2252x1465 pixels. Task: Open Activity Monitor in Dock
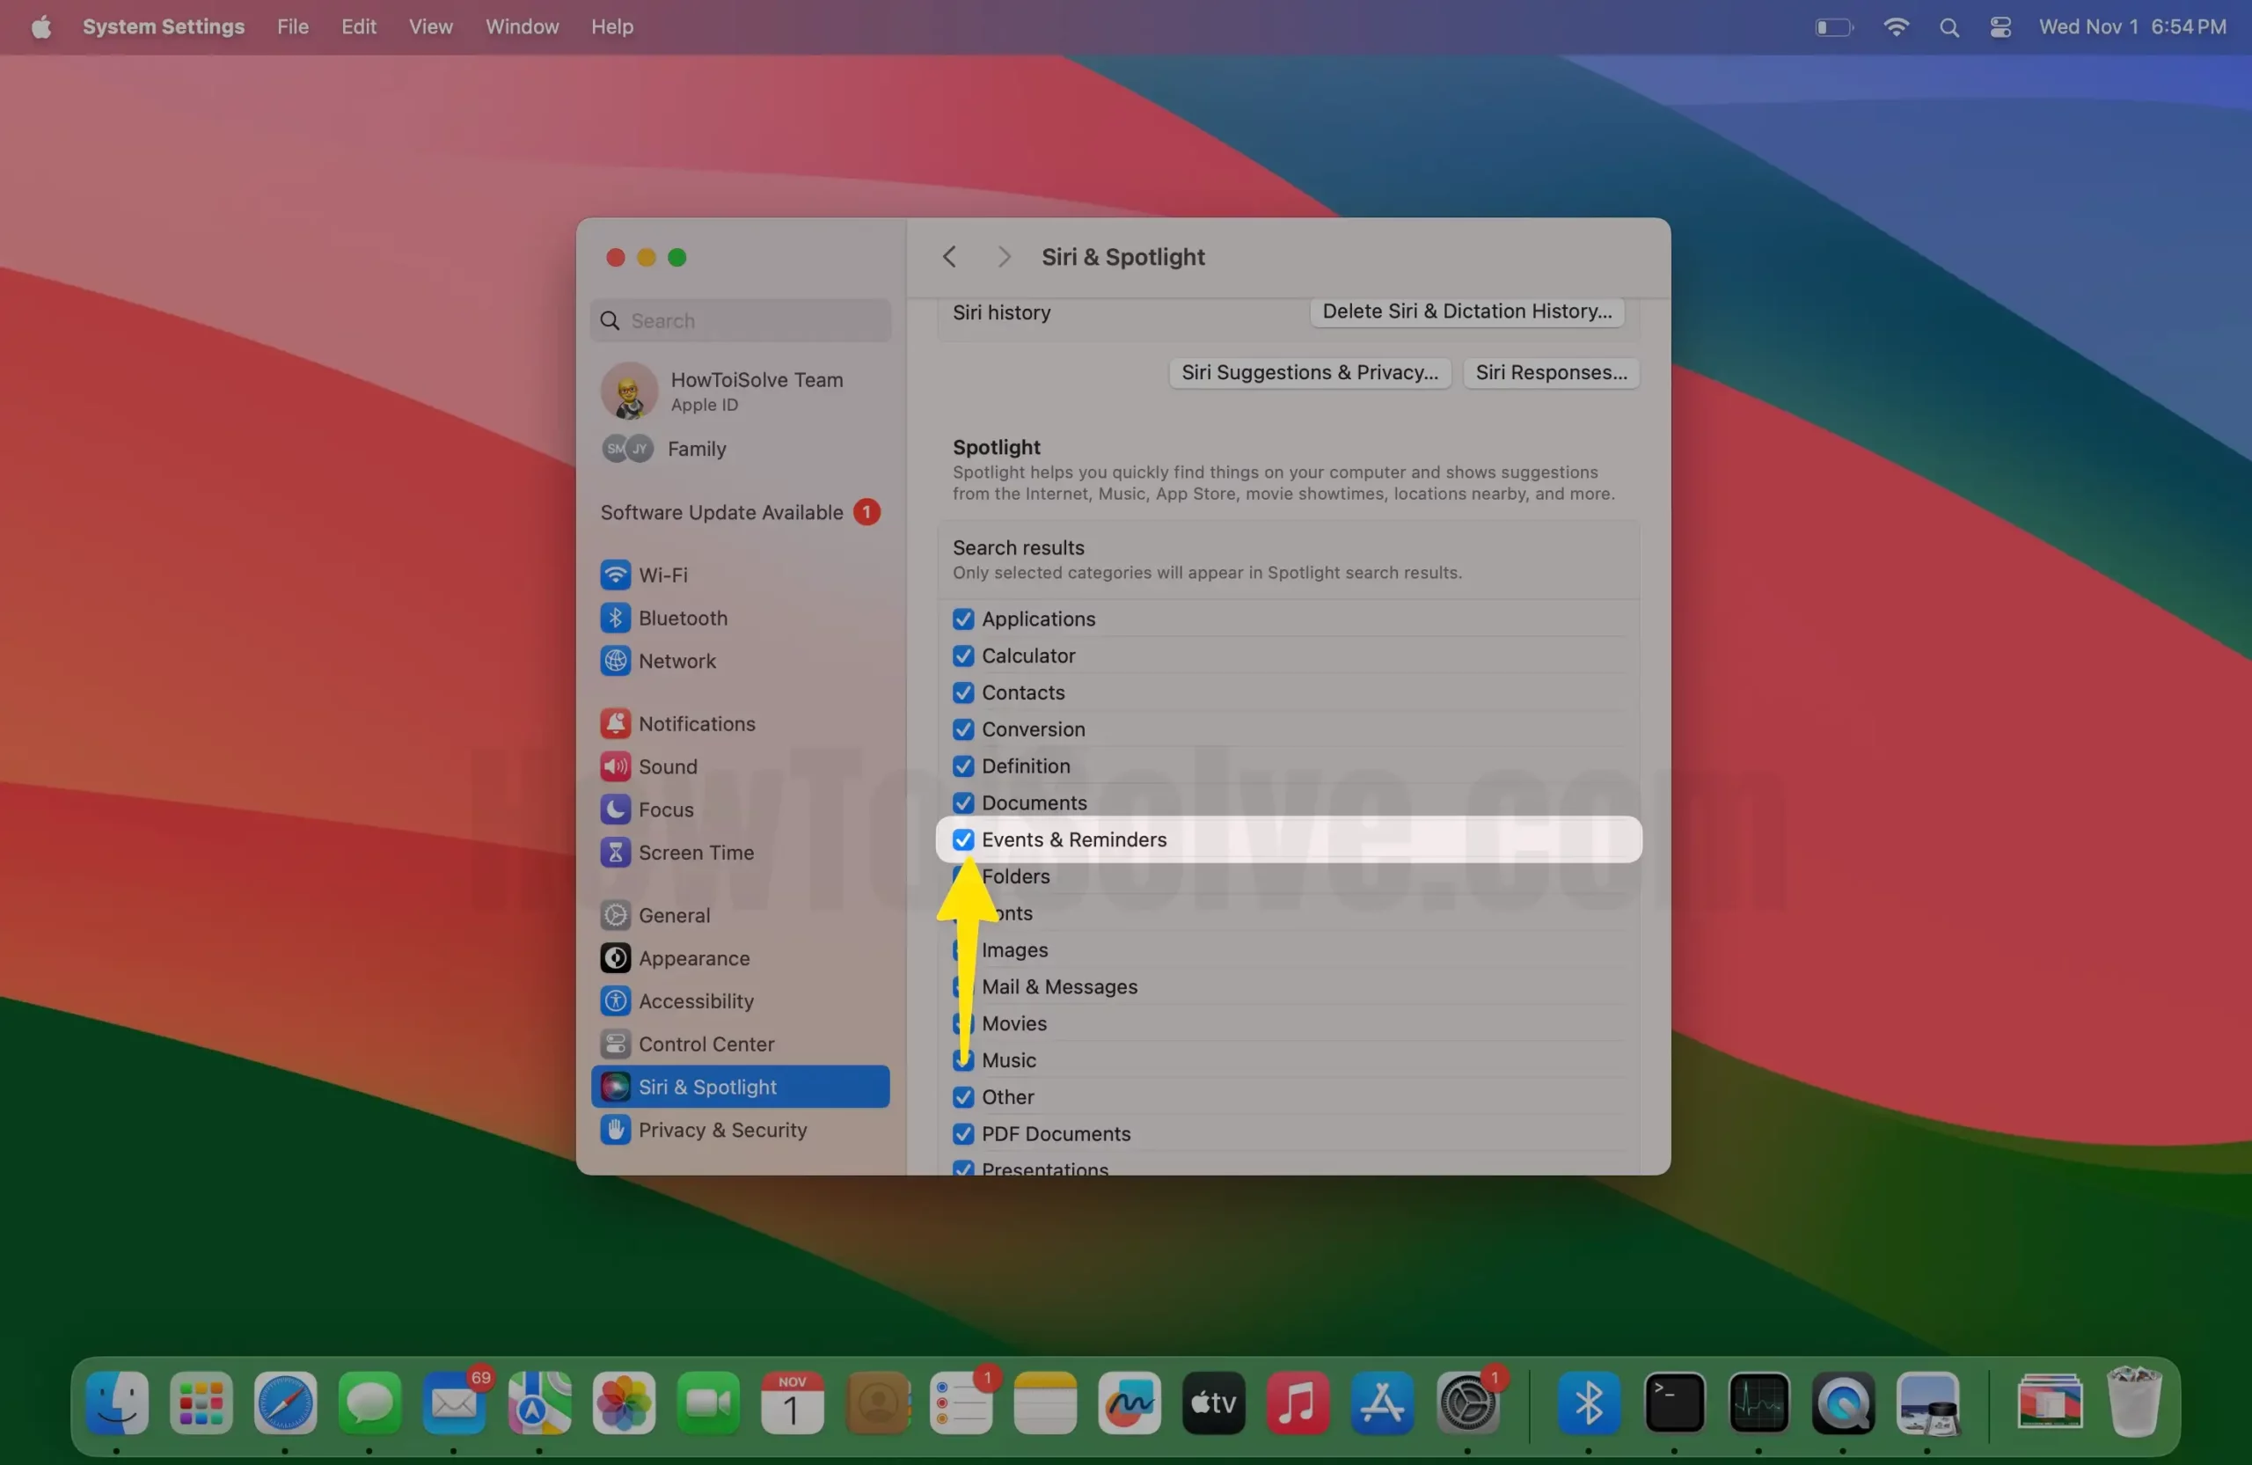point(1758,1402)
